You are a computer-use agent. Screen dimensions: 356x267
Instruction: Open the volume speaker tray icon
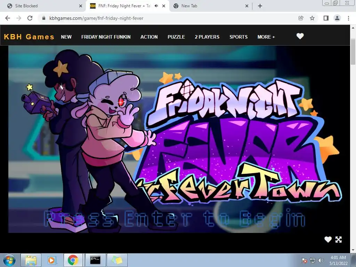321,260
